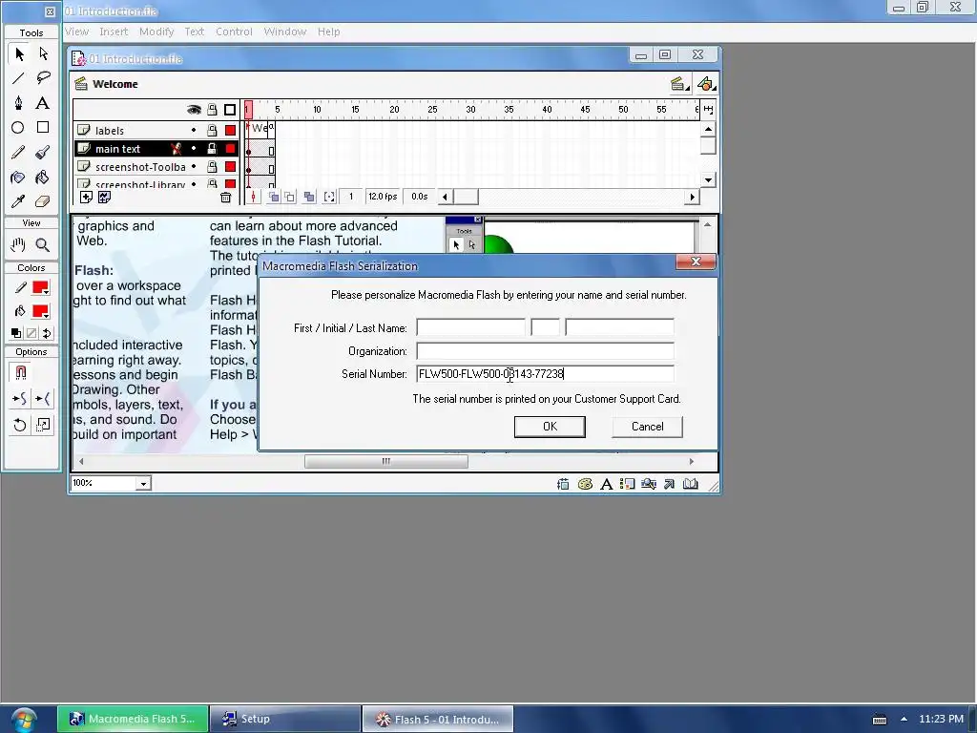Image resolution: width=977 pixels, height=733 pixels.
Task: Click the Straighten option icon
Action: point(43,398)
